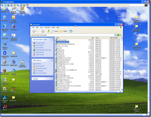Launch WinSnap desktop shortcut

pyautogui.click(x=5, y=90)
